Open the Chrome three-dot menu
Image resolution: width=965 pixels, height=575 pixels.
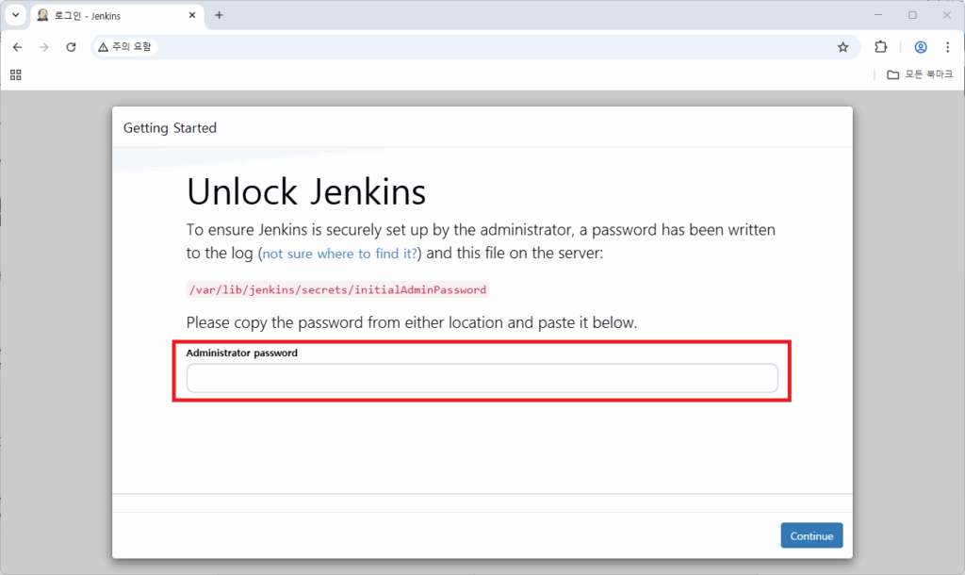click(x=947, y=47)
